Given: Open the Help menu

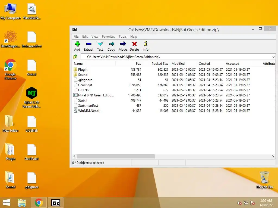Looking at the screenshot, I should 134,37.
